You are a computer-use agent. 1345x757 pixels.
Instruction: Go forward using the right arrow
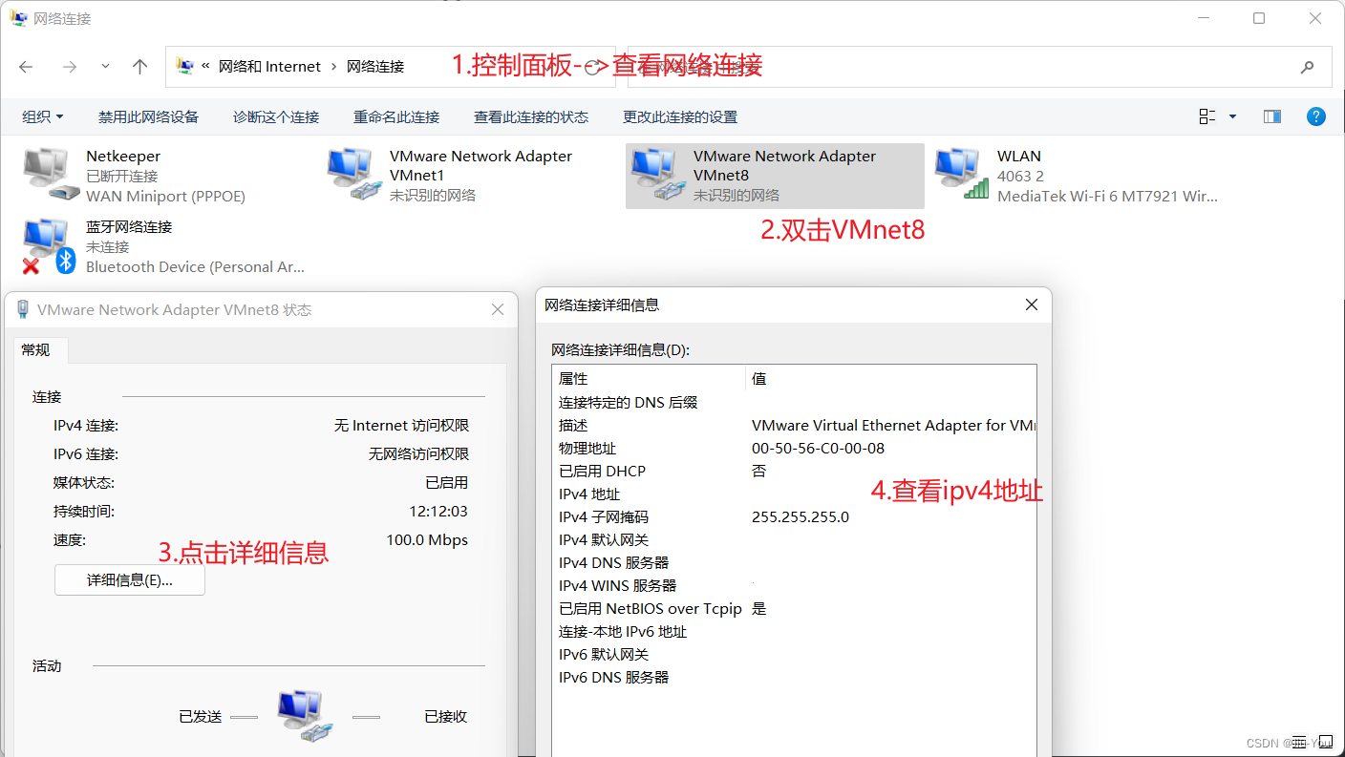[x=69, y=67]
